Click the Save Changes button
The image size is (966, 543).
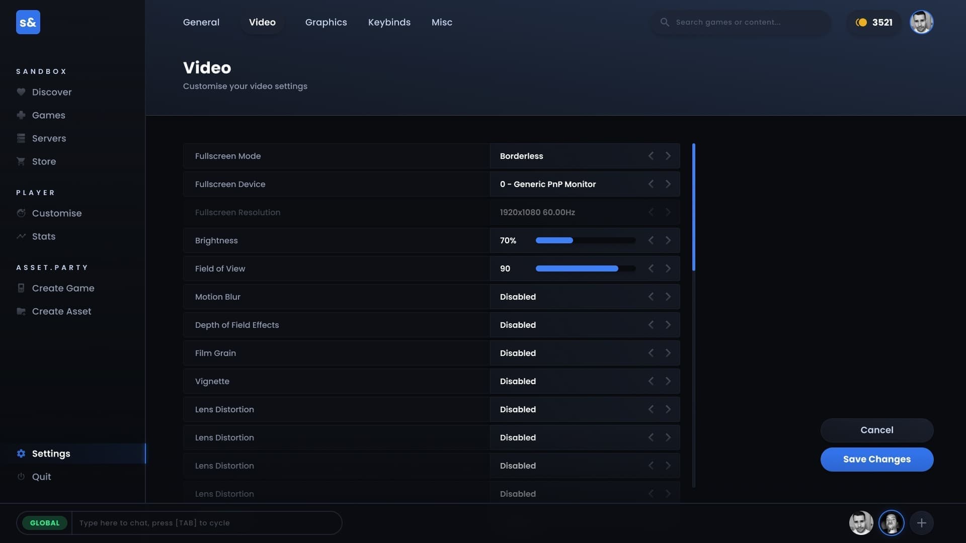pyautogui.click(x=877, y=460)
